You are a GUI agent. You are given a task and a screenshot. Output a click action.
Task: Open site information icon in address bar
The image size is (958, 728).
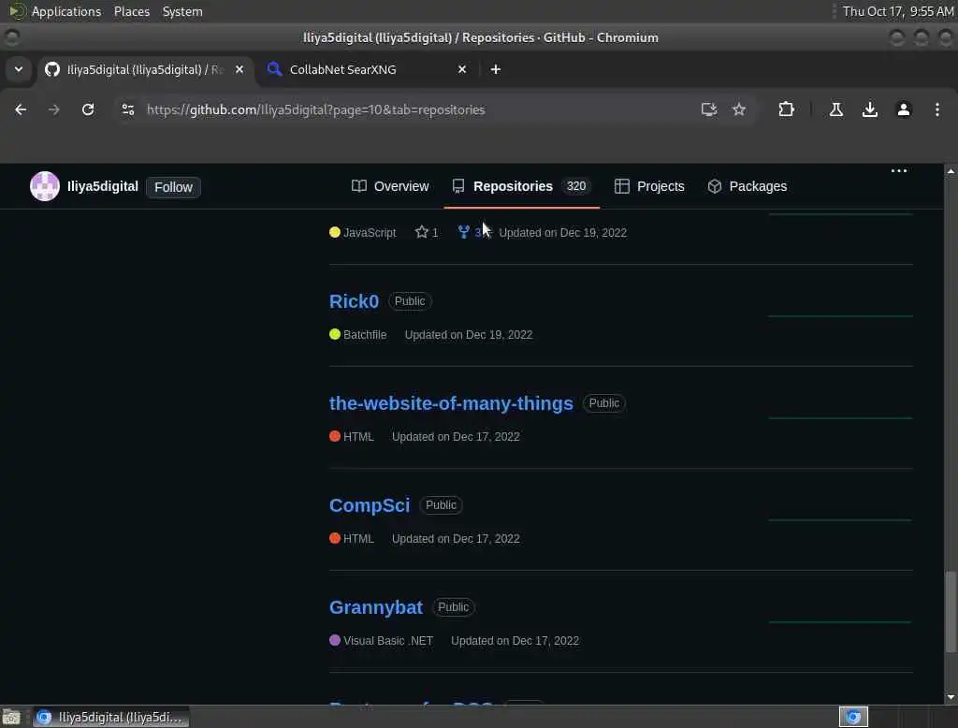[127, 109]
